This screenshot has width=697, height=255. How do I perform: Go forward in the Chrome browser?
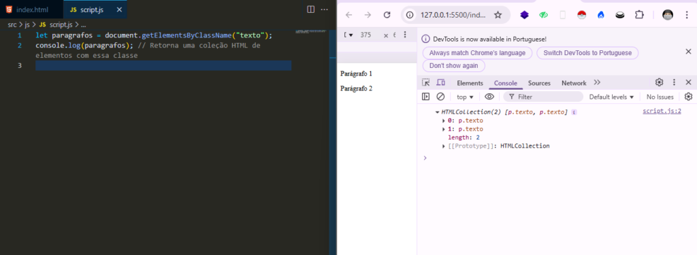368,15
